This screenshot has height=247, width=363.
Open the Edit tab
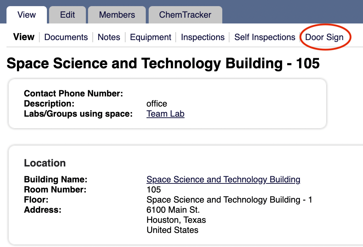tap(67, 15)
